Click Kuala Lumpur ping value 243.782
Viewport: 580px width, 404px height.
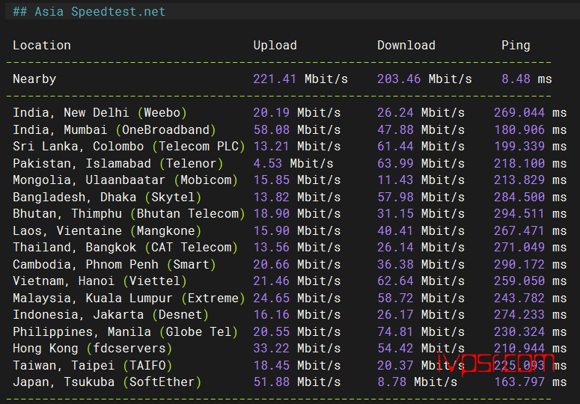[519, 298]
